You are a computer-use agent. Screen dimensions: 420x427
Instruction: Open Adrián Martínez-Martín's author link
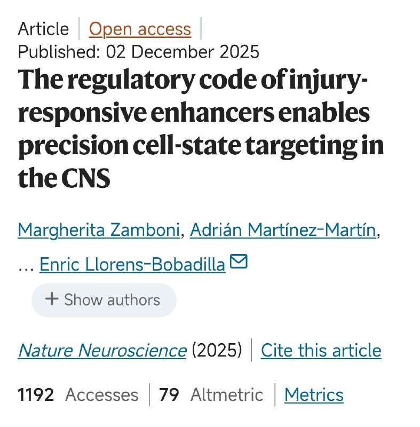pyautogui.click(x=283, y=230)
